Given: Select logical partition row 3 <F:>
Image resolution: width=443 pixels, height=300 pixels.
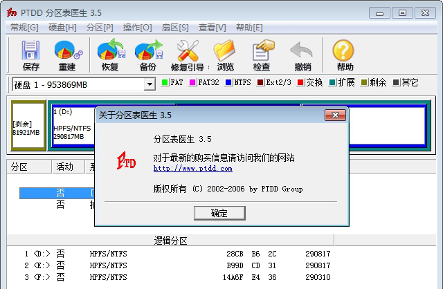Looking at the screenshot, I should (x=177, y=277).
